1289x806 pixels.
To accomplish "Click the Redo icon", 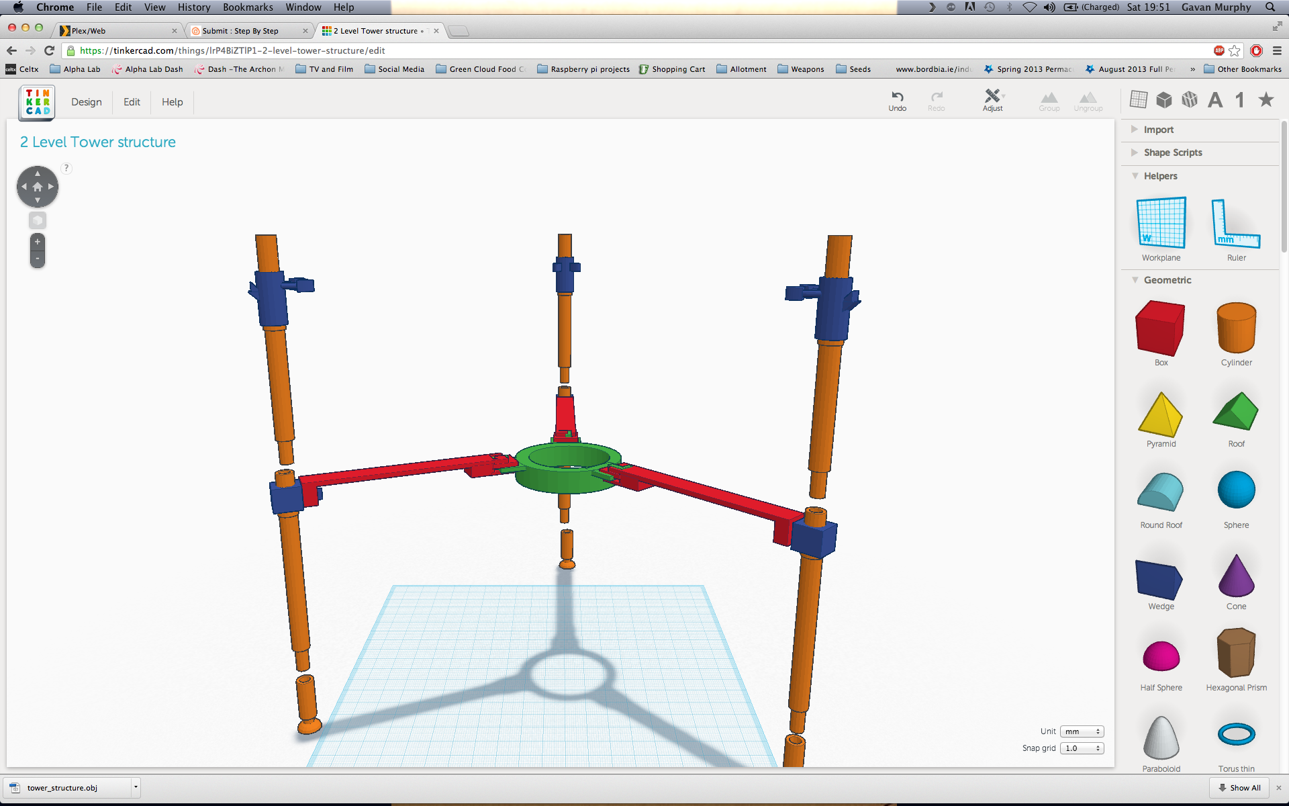I will (x=936, y=101).
